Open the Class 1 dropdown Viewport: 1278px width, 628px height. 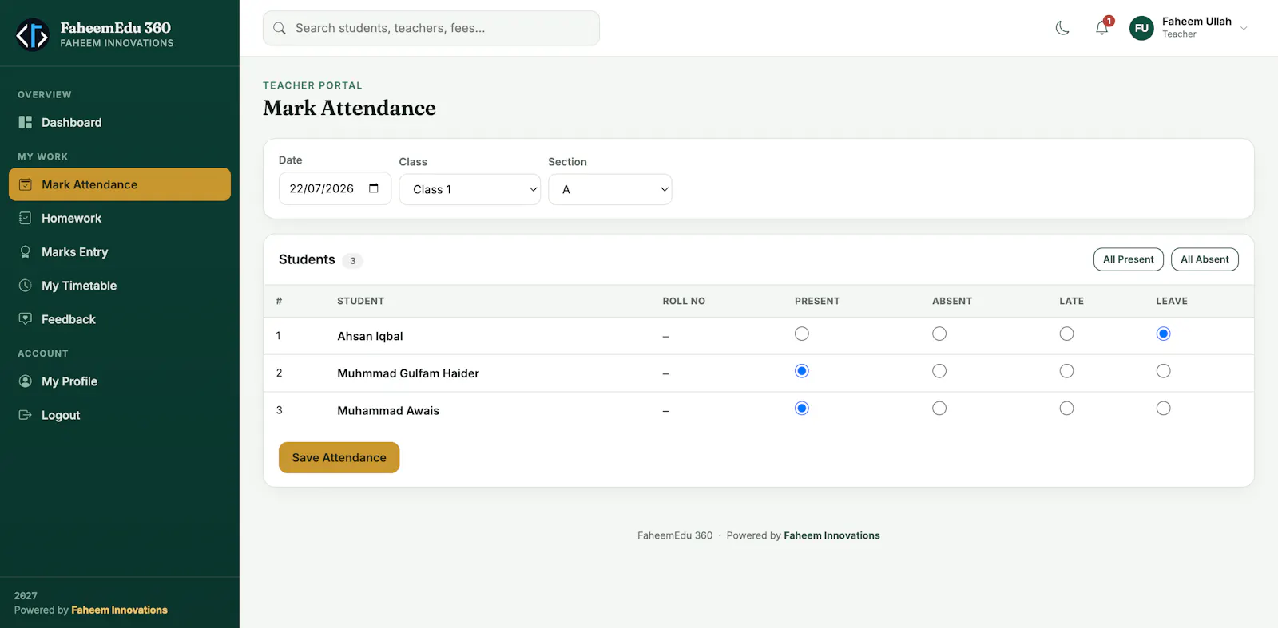[470, 189]
